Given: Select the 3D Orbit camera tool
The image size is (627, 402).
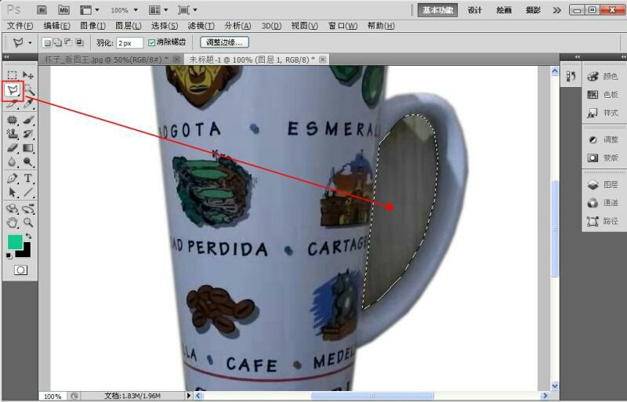Looking at the screenshot, I should [28, 208].
